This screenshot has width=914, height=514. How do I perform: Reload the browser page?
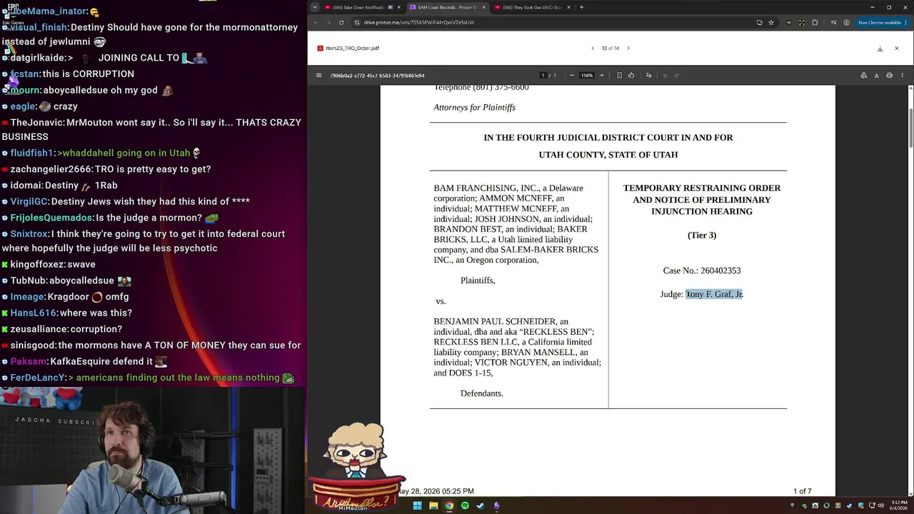341,22
